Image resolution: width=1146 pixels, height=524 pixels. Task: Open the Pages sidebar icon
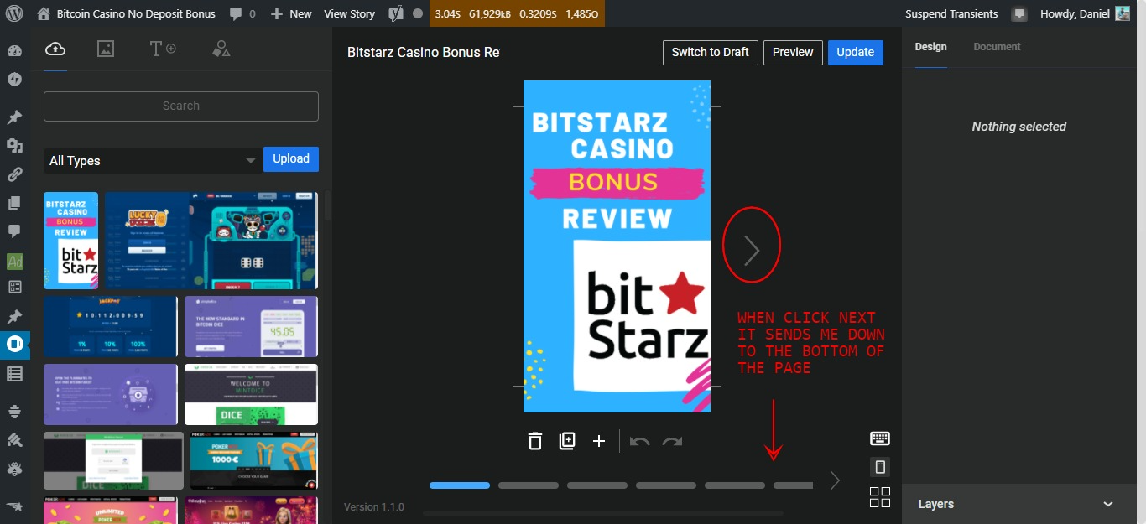click(x=14, y=203)
